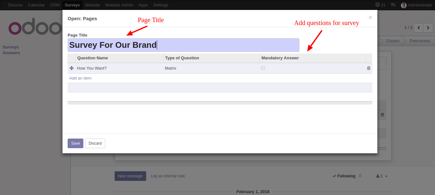Click Add an item link

point(80,78)
